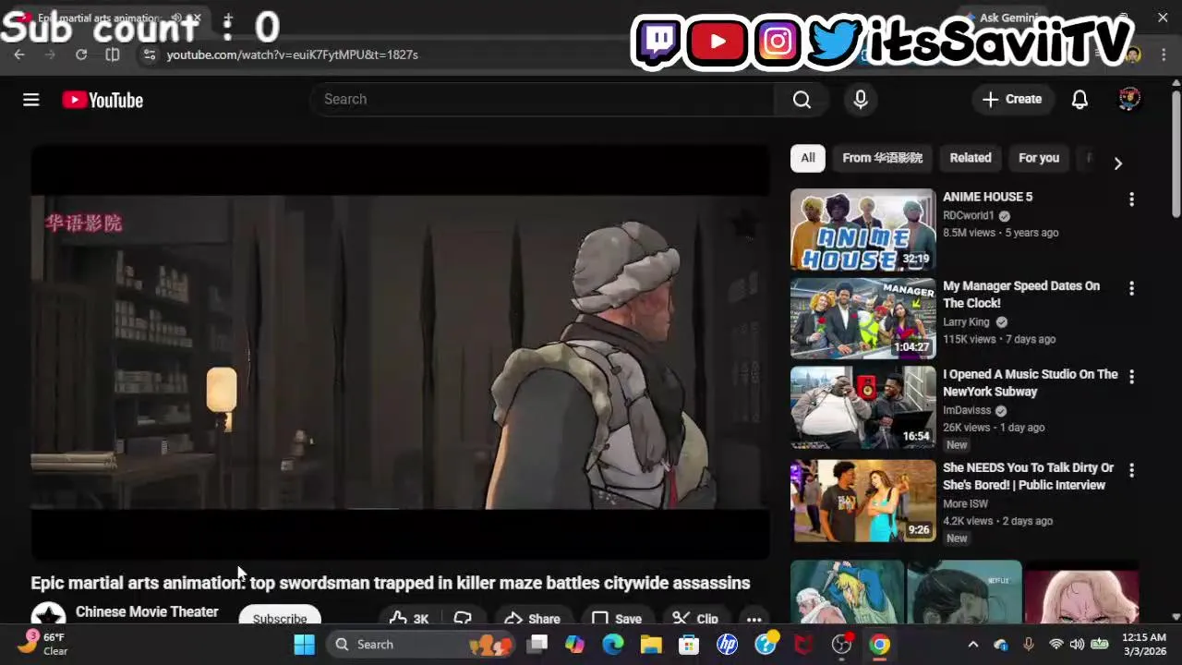Open the clock showing 12:15 AM
1182x665 pixels.
coord(1144,644)
